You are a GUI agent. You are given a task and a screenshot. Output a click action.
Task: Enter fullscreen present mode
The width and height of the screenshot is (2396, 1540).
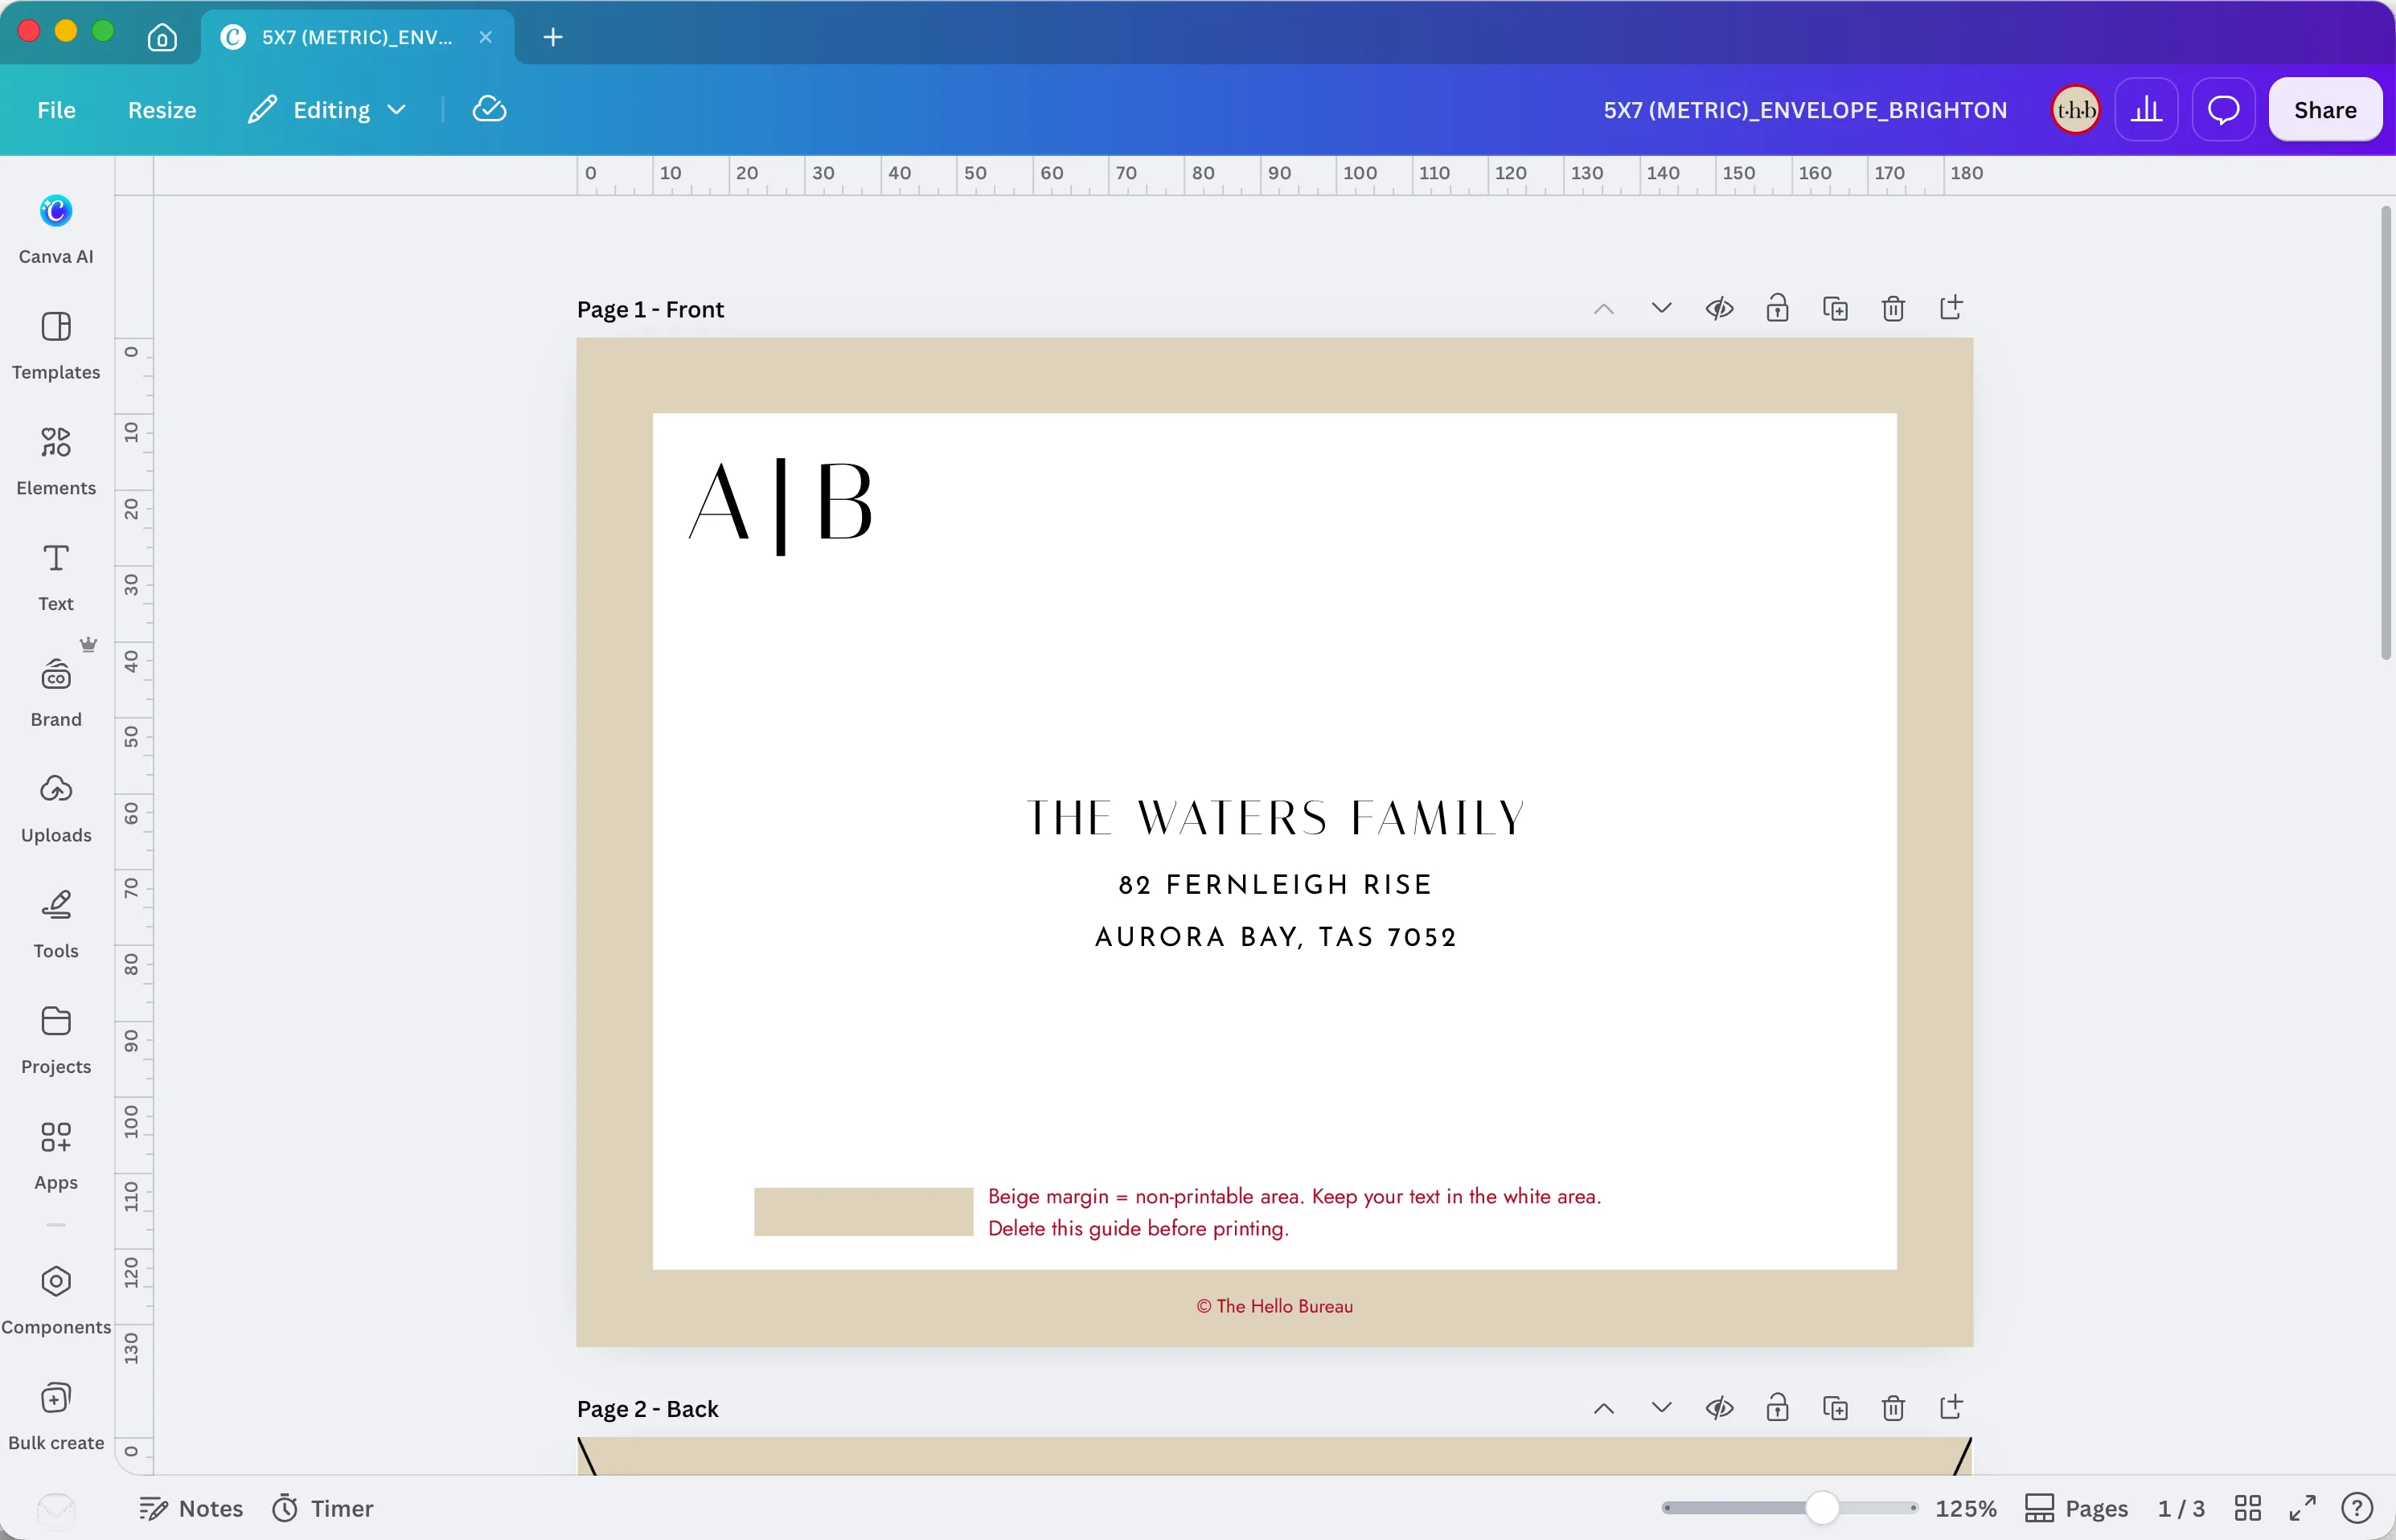2303,1507
